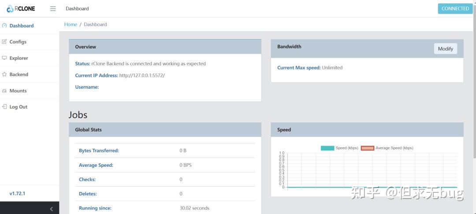This screenshot has height=214, width=476.
Task: Open the Mounts sidebar item
Action: (30, 90)
